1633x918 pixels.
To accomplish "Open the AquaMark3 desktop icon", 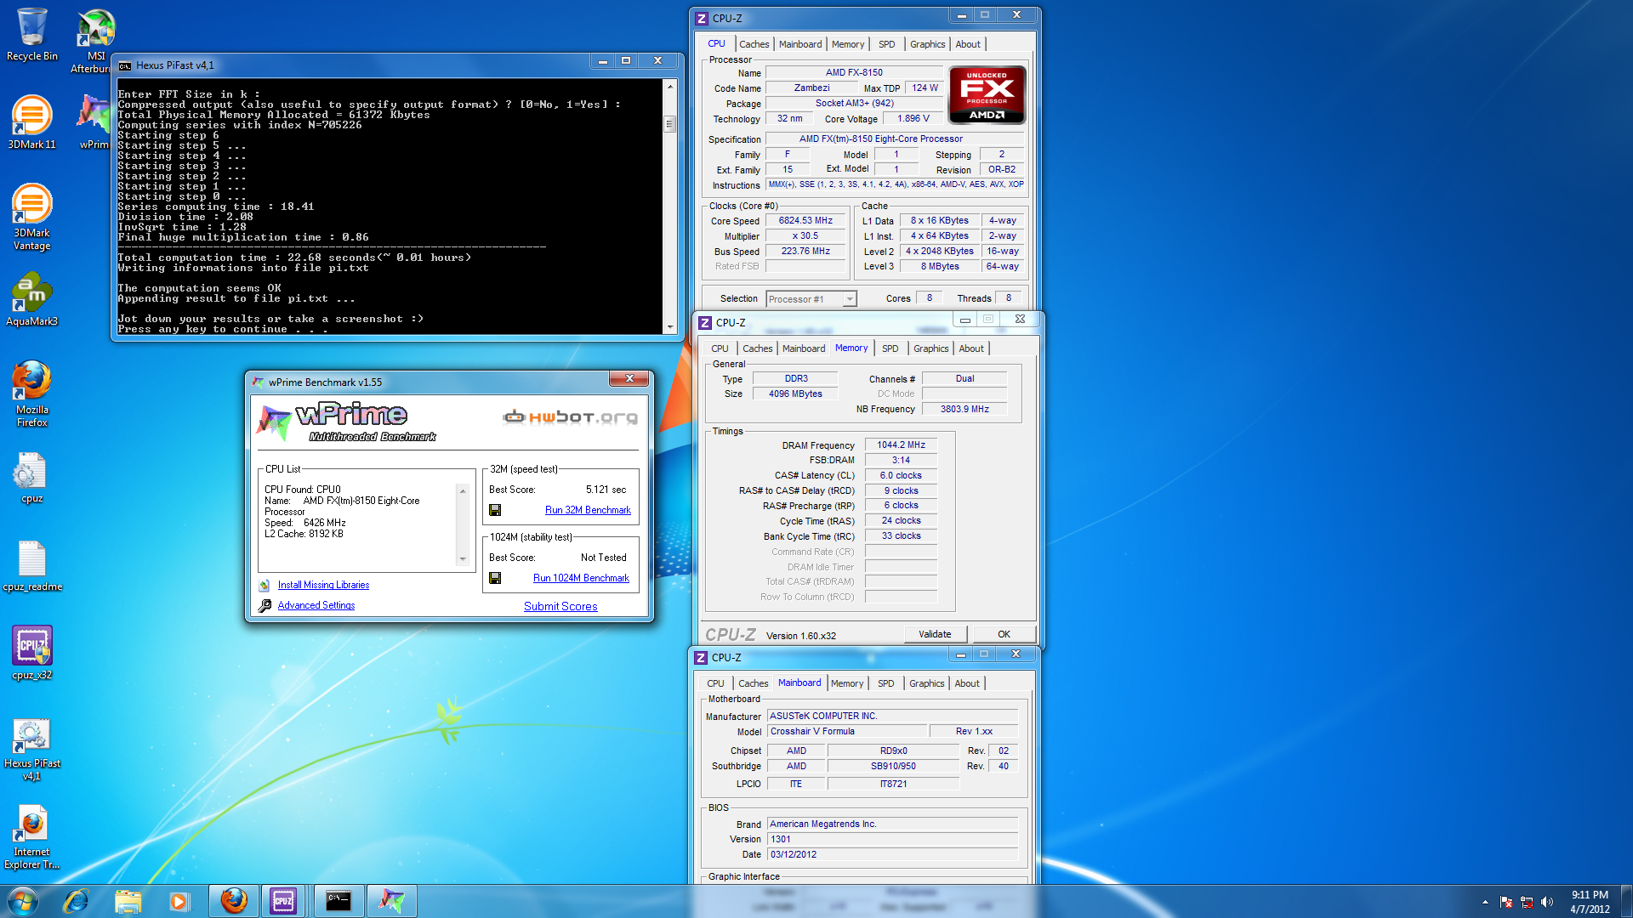I will pos(31,299).
